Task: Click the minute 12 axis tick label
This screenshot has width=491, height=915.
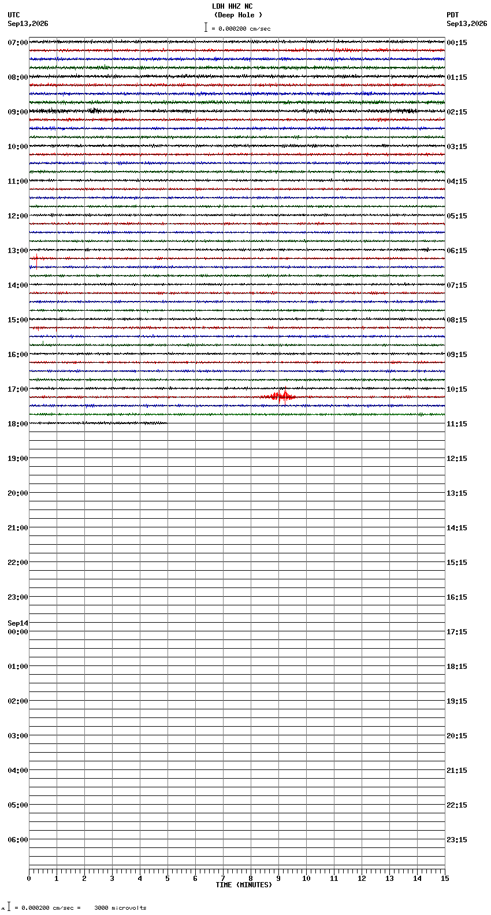Action: 362,879
